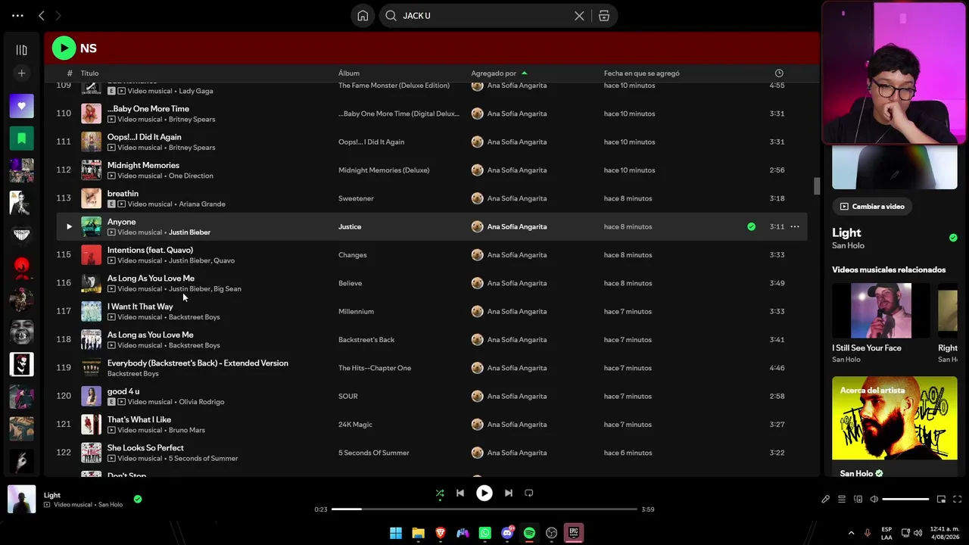
Task: Expand the hidden system tray icons chevron
Action: click(x=851, y=533)
